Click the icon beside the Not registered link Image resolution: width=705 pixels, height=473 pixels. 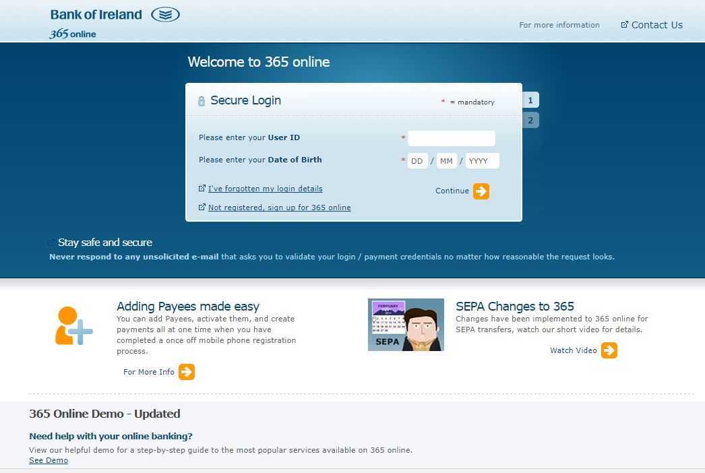click(x=202, y=208)
